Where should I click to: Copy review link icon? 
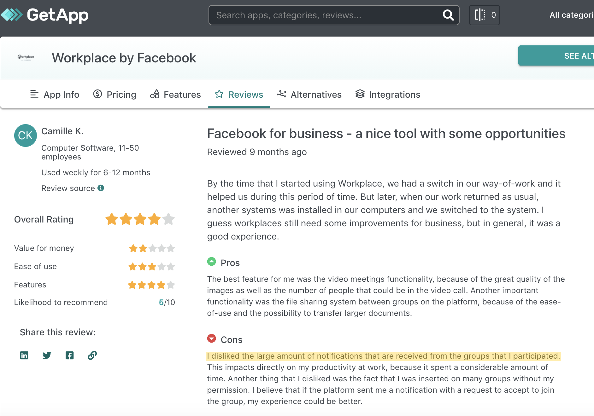point(92,355)
